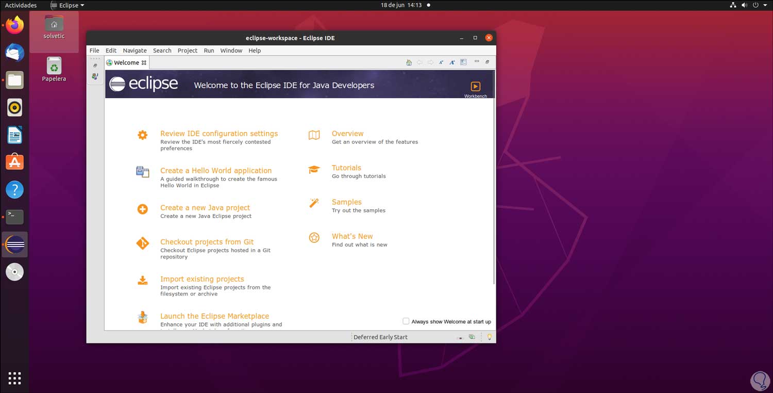Click the Hello World application icon

pyautogui.click(x=143, y=172)
